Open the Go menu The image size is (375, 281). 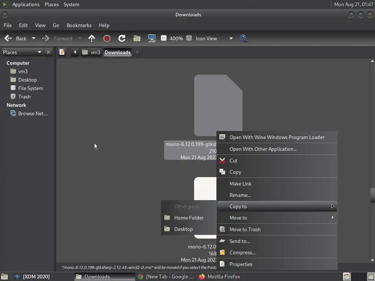point(56,25)
